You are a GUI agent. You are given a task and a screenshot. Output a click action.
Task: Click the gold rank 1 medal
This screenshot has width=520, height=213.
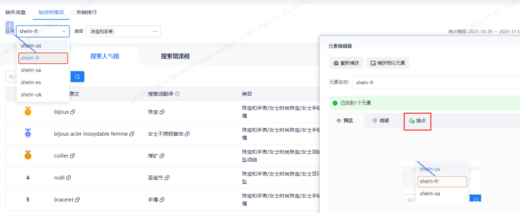pyautogui.click(x=28, y=112)
